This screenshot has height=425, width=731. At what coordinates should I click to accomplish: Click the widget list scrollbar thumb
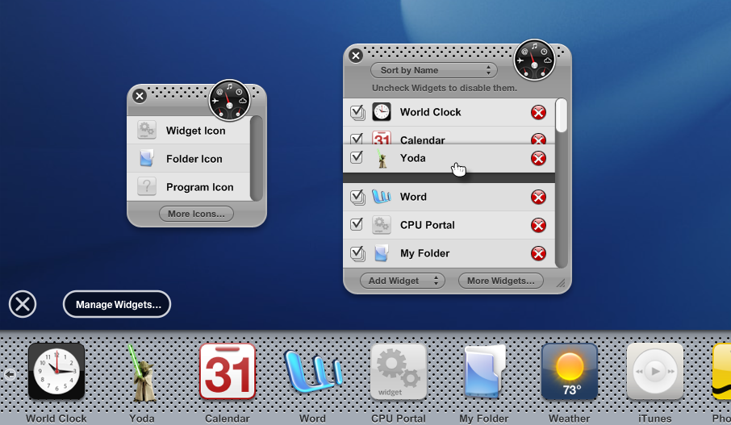point(562,115)
